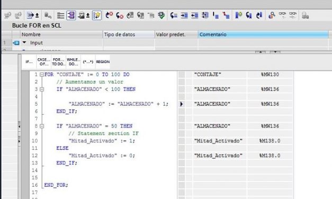Click the "Mitad_Activado" := 0 statement
Screen dimensions: 332x199
tap(102, 156)
